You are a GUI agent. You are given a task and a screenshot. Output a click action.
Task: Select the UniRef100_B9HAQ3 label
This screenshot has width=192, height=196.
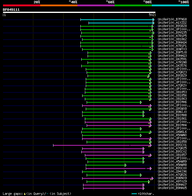[x=172, y=56]
